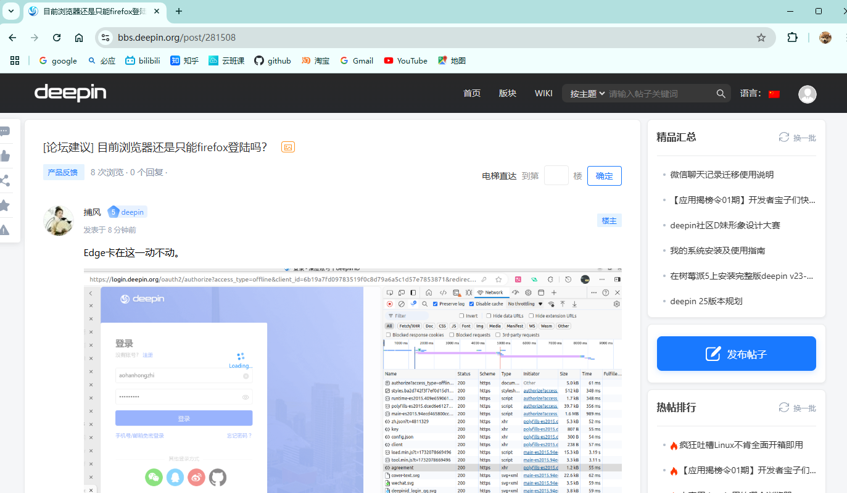
Task: Open a new browser tab
Action: point(179,11)
